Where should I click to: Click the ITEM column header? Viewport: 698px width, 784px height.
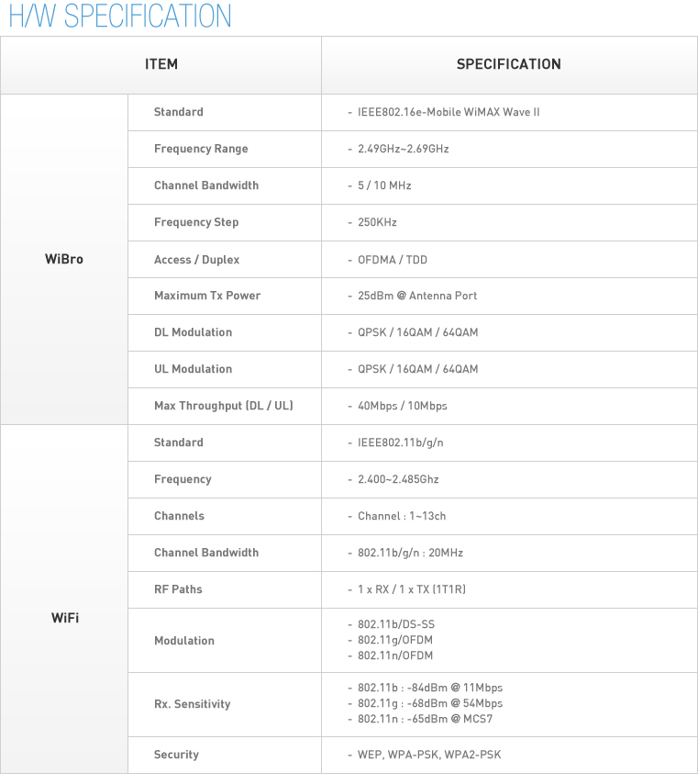[x=161, y=64]
